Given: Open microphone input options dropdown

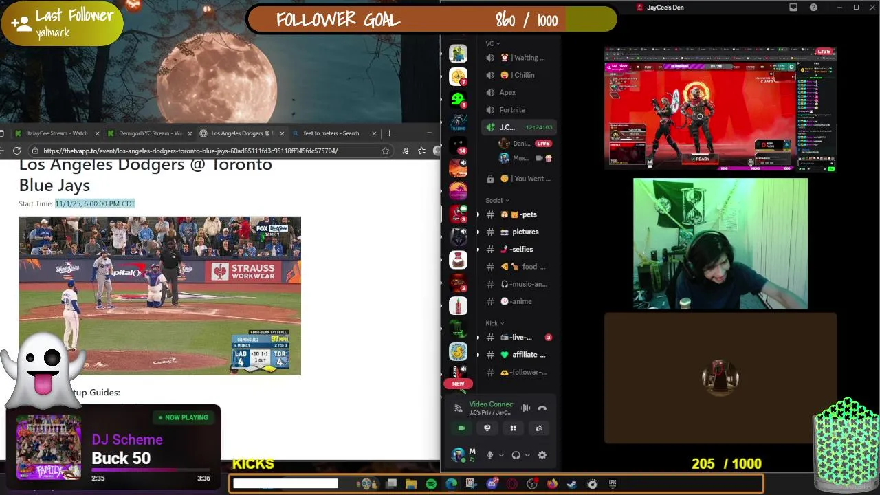Looking at the screenshot, I should point(500,455).
